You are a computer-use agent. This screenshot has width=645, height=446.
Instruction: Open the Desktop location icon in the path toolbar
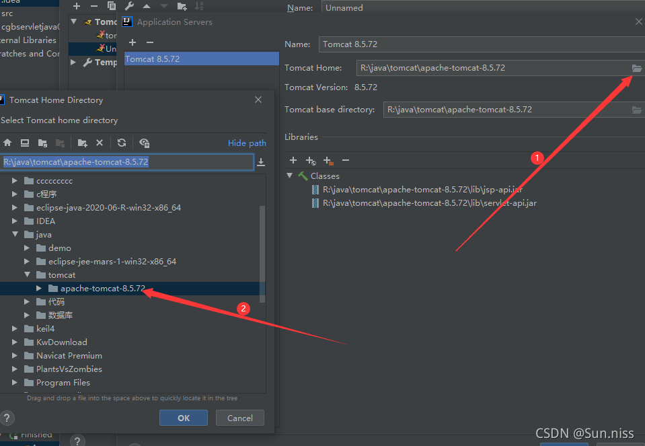(24, 143)
